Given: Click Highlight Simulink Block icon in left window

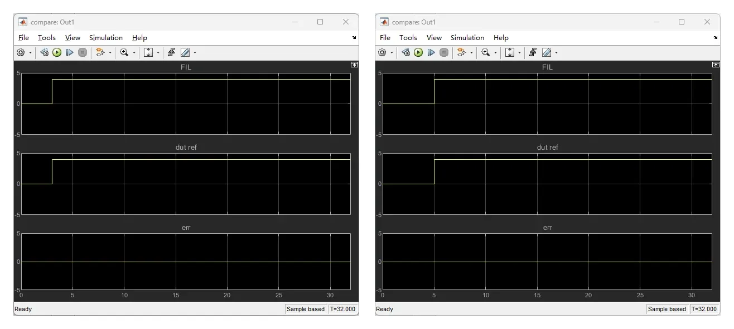Looking at the screenshot, I should pyautogui.click(x=100, y=52).
